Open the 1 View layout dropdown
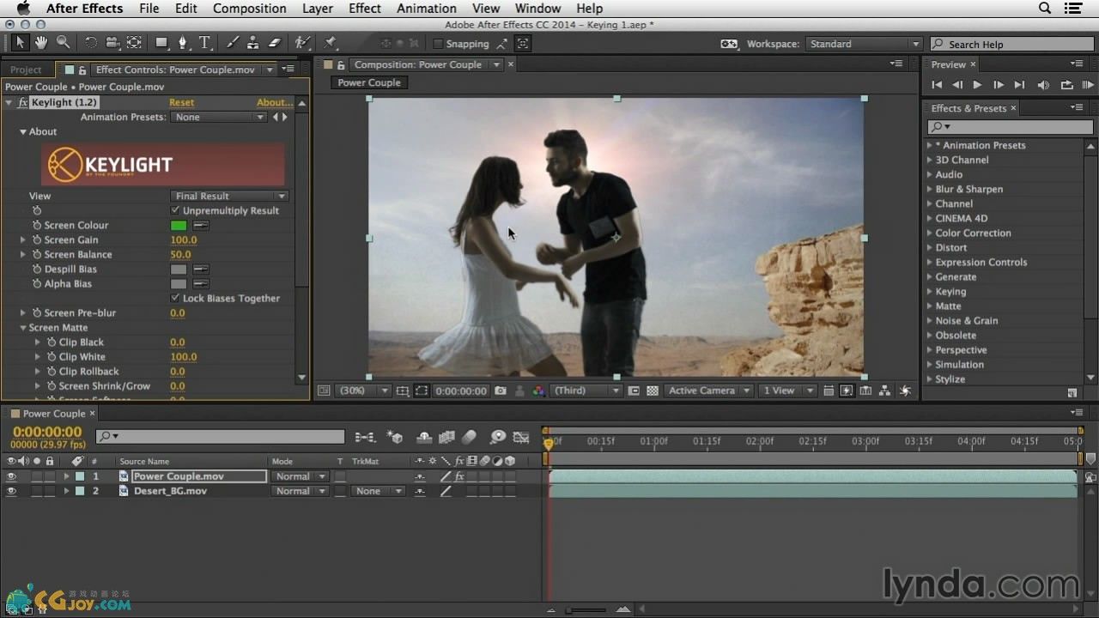 tap(788, 391)
